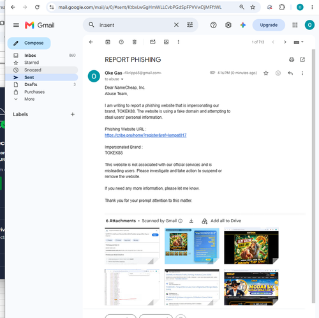The height and width of the screenshot is (318, 319).
Task: Mark the email as unread
Action: [x=152, y=42]
